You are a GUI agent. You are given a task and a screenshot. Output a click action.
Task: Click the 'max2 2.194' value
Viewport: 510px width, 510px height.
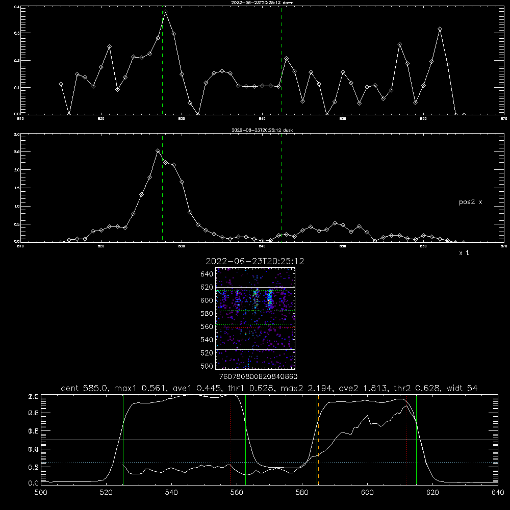click(307, 388)
